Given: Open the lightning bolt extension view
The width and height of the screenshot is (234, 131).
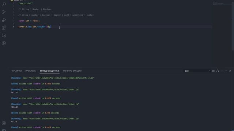Looking at the screenshot, I should coord(4,43).
